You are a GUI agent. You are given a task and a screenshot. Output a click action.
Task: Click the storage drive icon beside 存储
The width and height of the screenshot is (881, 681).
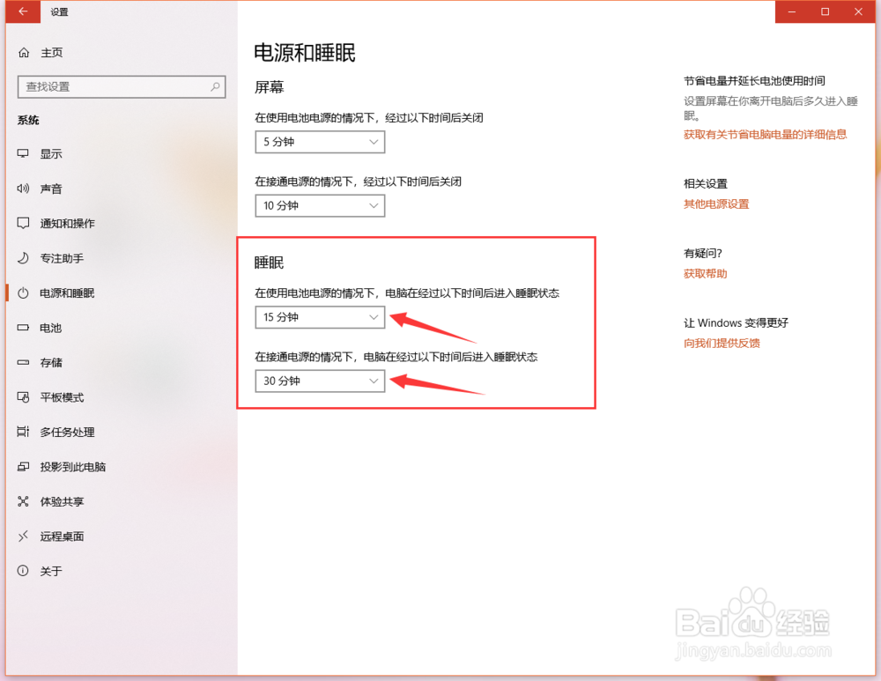[23, 362]
